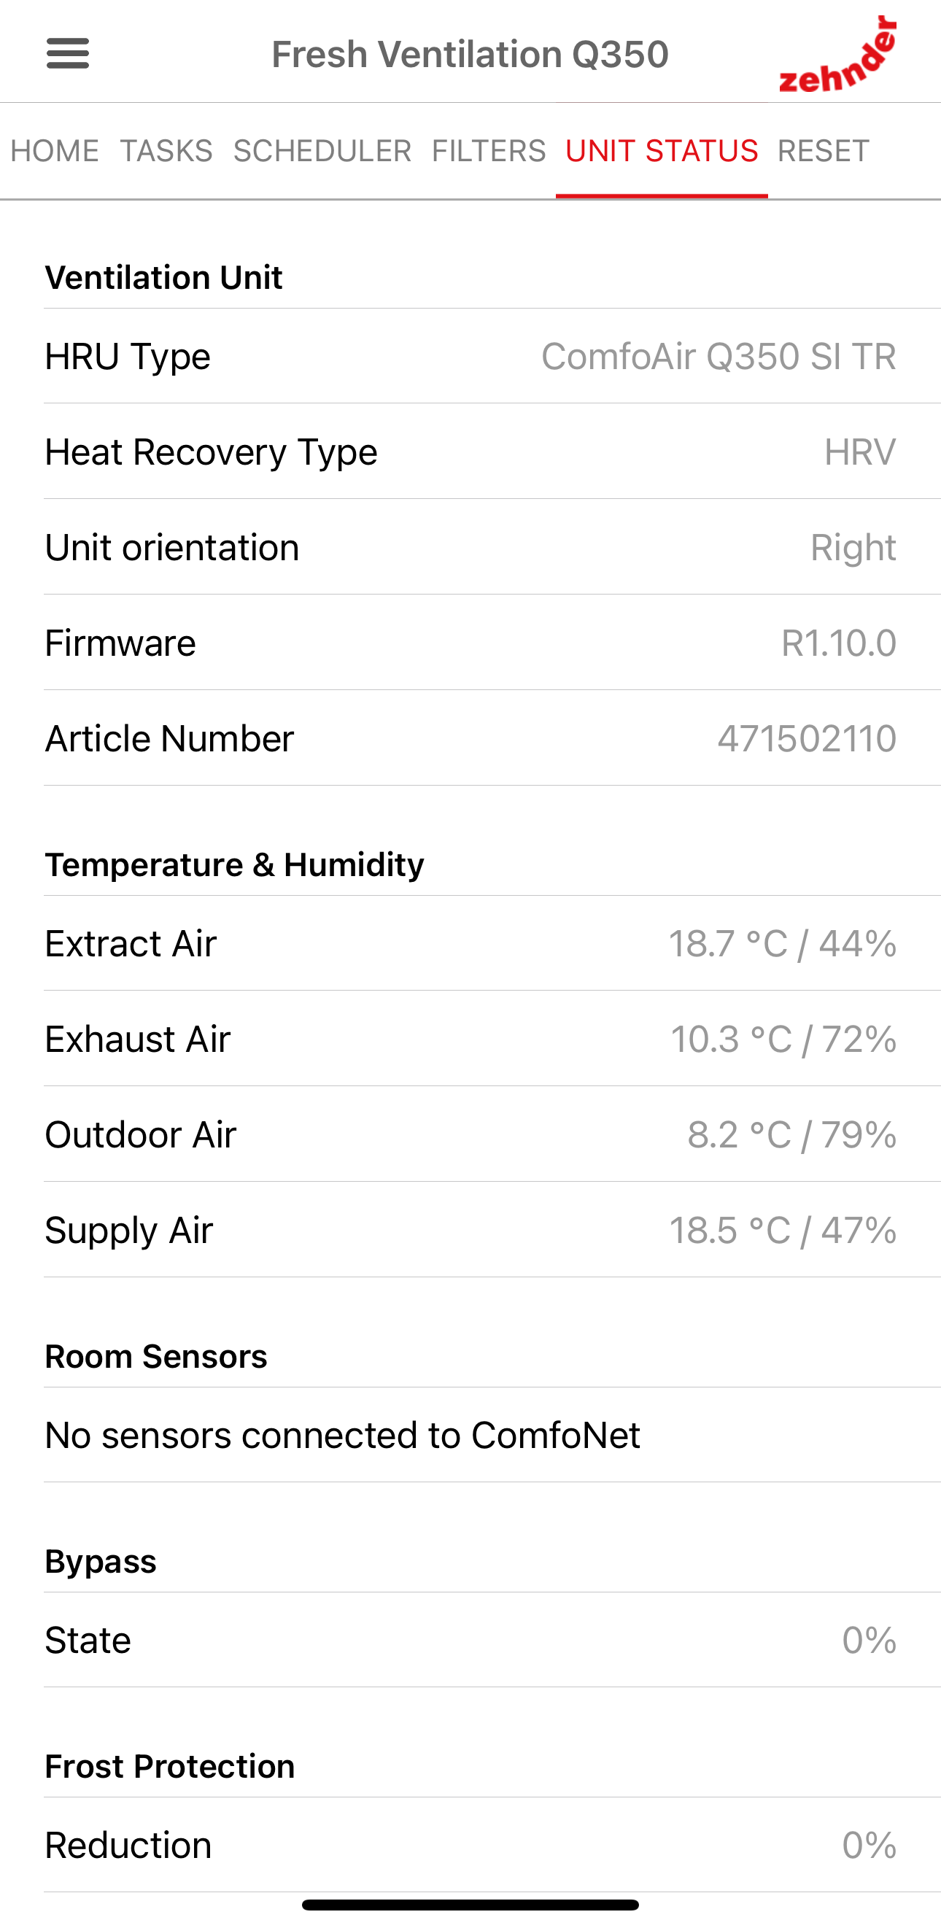941x1928 pixels.
Task: Switch to the HOME tab
Action: 55,151
